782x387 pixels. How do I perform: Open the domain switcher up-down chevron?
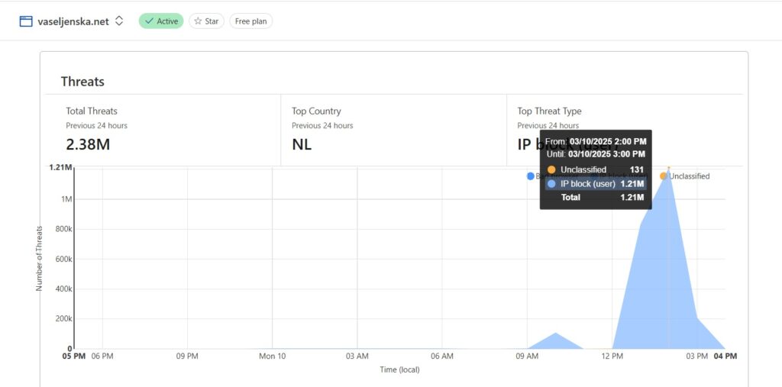[x=118, y=21]
